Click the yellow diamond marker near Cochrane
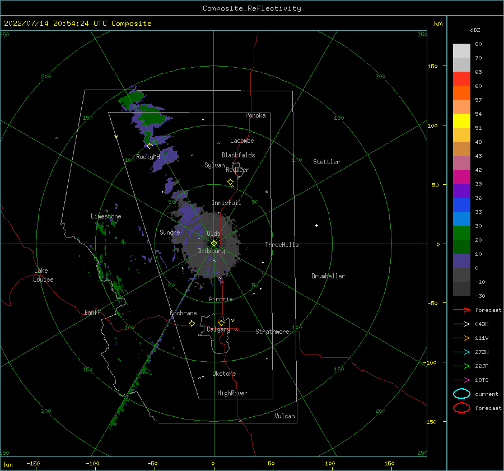Screen dimensions: 504x471 [x=192, y=323]
